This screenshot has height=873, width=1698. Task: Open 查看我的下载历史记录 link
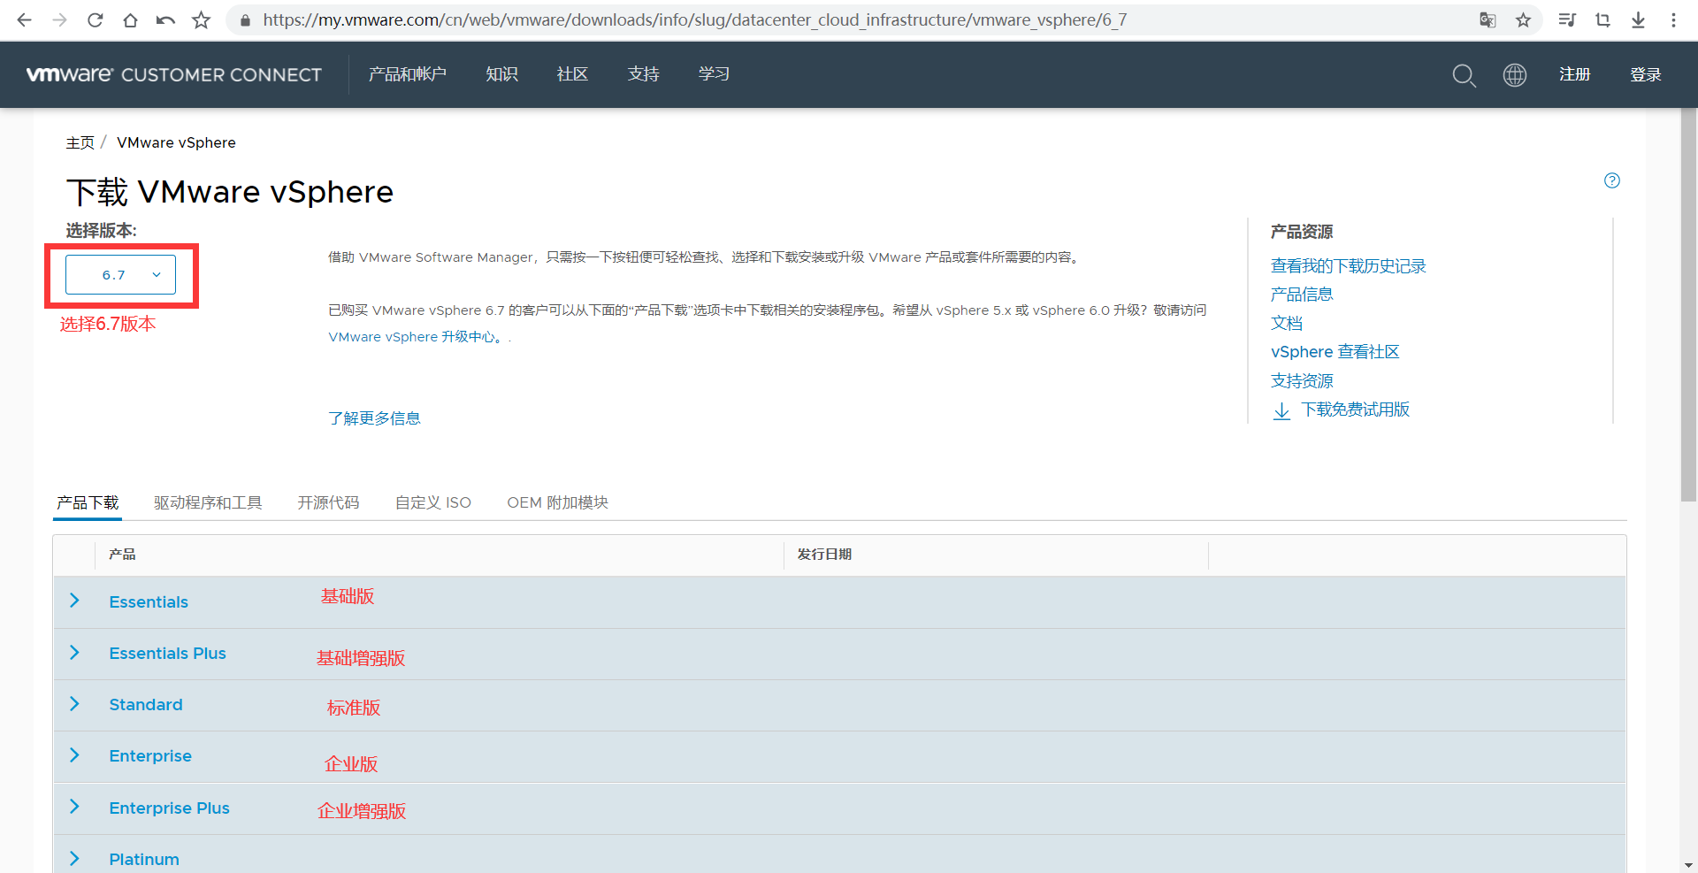pyautogui.click(x=1348, y=266)
